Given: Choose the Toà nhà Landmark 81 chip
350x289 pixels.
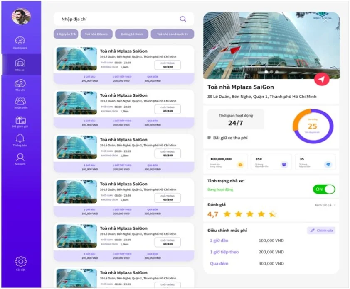Looking at the screenshot, I should 173,34.
